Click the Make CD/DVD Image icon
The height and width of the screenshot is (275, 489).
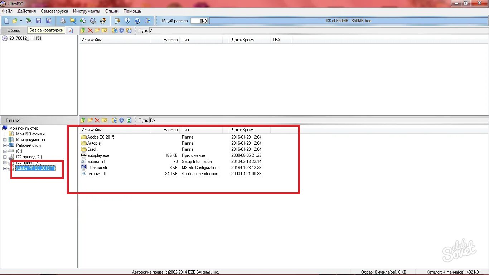(63, 21)
